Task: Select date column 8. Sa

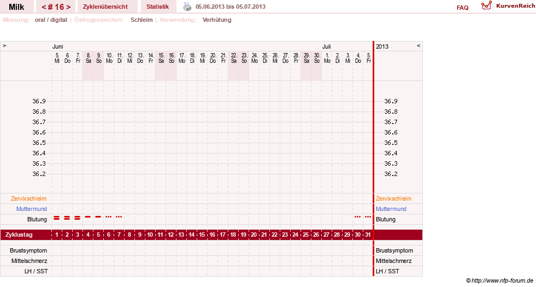Action: coord(88,58)
